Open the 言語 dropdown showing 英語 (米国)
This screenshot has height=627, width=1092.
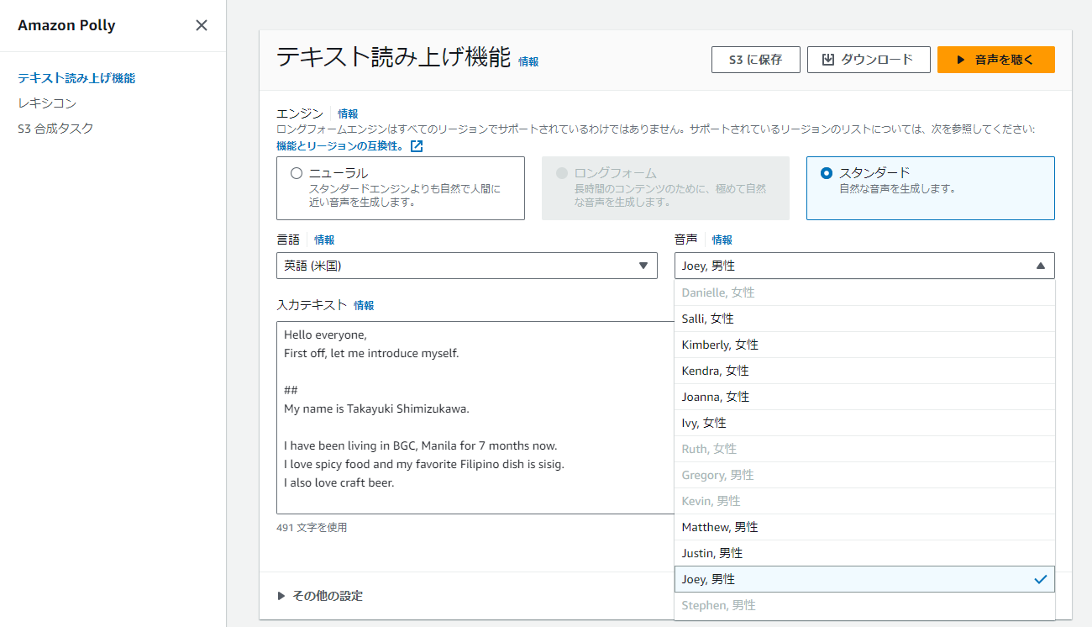(x=467, y=266)
